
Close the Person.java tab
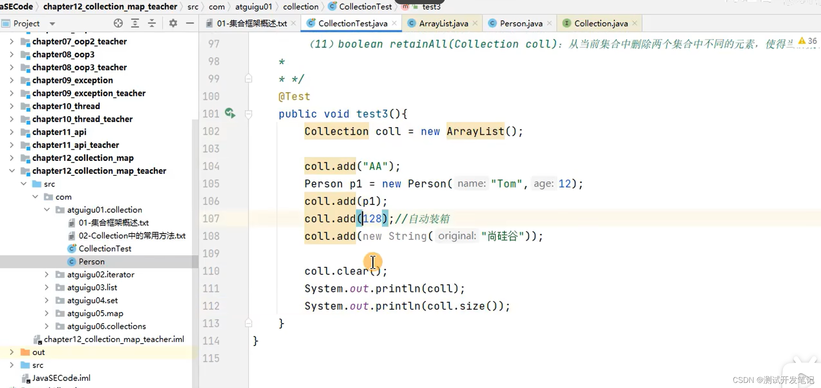coord(549,23)
